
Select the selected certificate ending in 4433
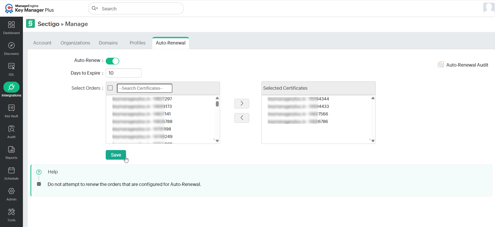[x=298, y=106]
